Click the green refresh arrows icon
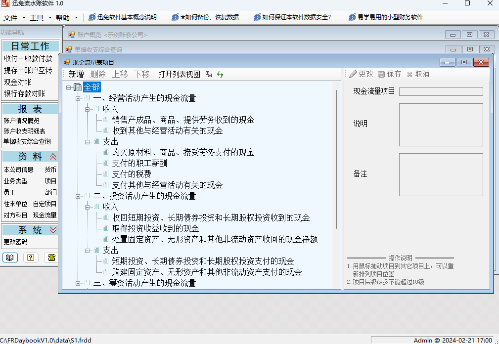This screenshot has height=344, width=499. 220,75
